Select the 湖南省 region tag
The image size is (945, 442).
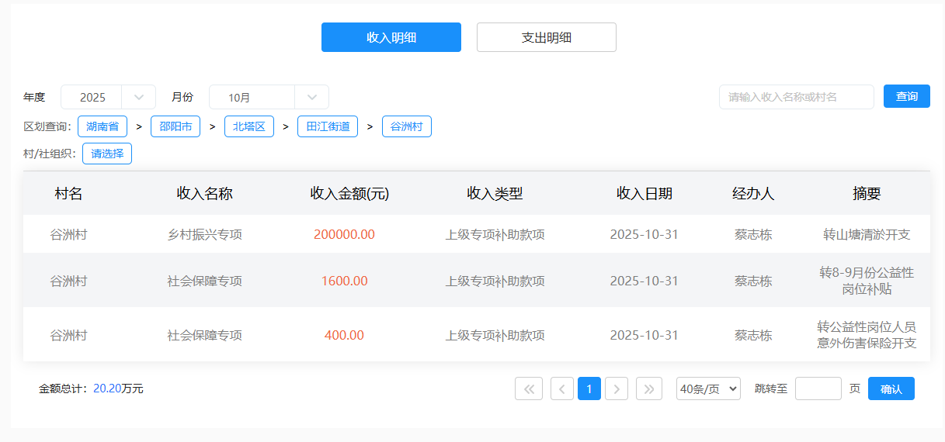(102, 126)
